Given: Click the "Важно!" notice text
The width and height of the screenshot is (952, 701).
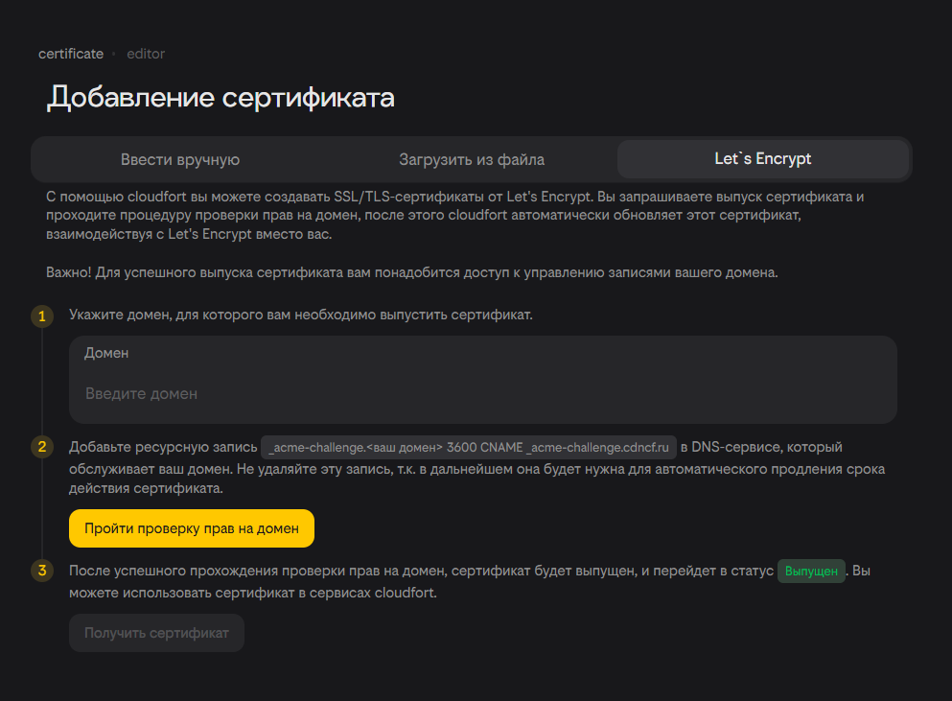Looking at the screenshot, I should [412, 272].
